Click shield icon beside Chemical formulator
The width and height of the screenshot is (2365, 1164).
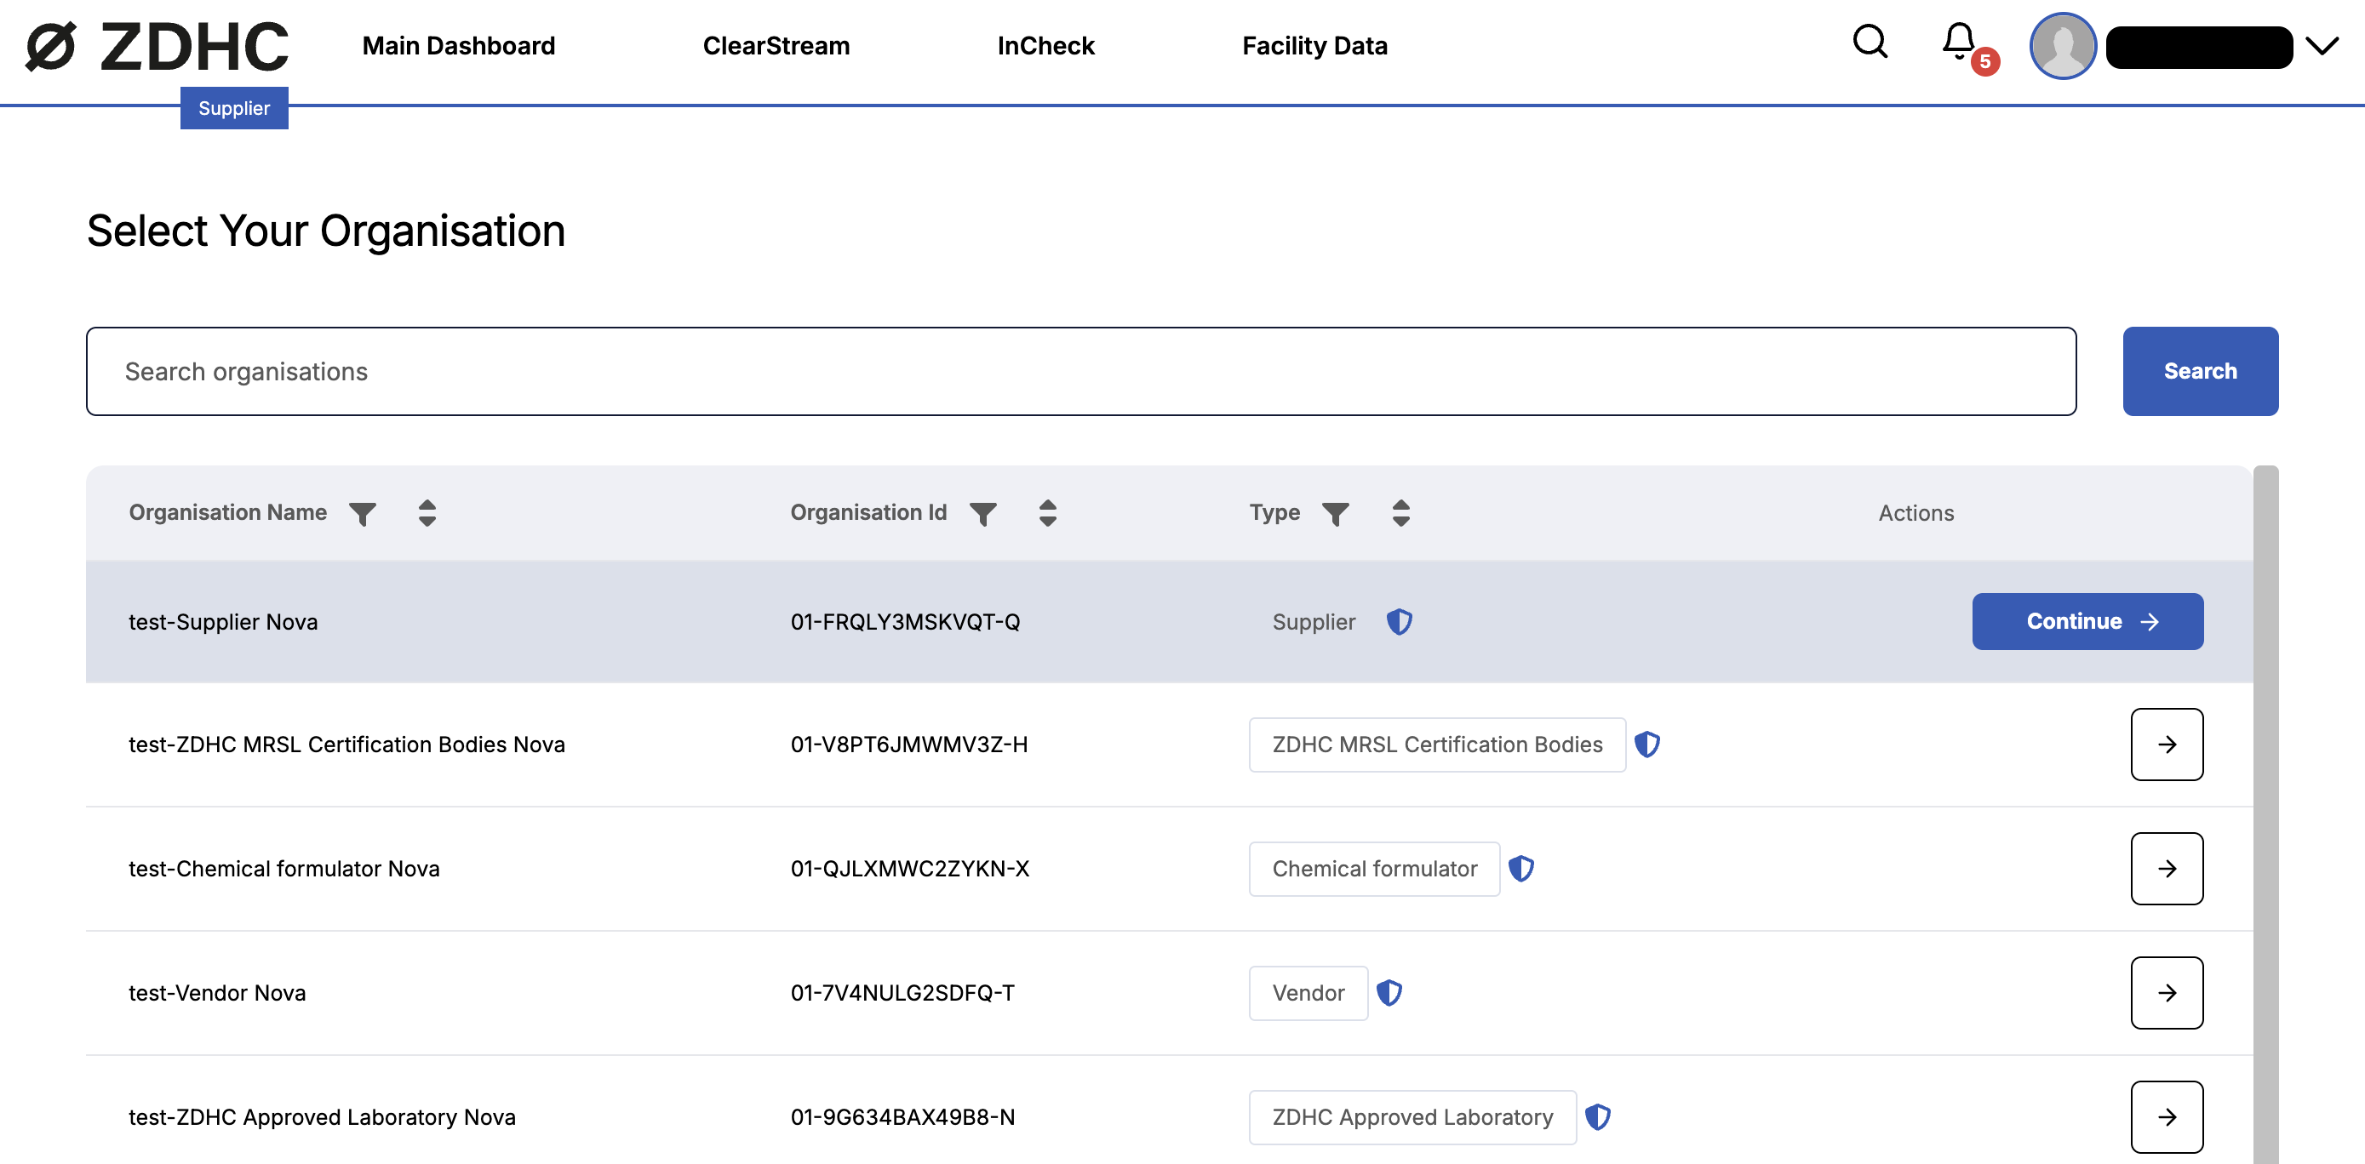1521,869
